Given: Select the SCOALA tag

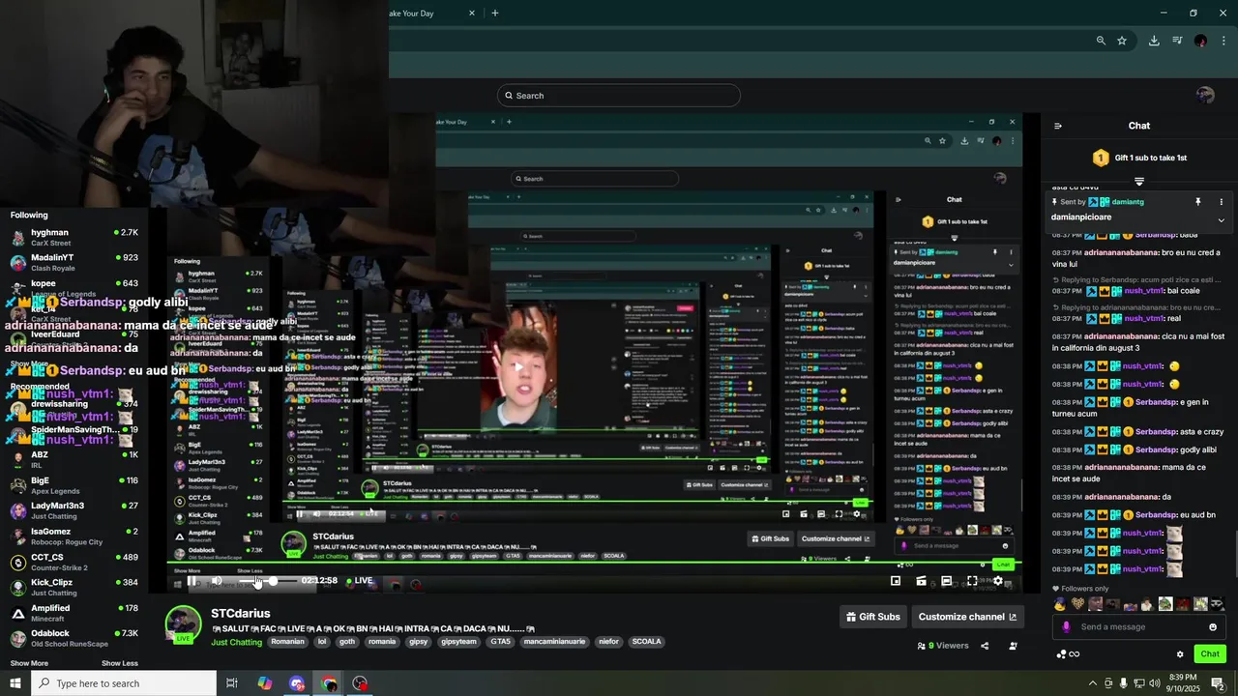Looking at the screenshot, I should click(x=646, y=642).
